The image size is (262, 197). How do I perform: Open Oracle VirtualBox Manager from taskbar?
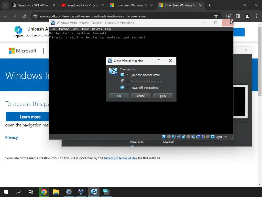click(x=81, y=192)
